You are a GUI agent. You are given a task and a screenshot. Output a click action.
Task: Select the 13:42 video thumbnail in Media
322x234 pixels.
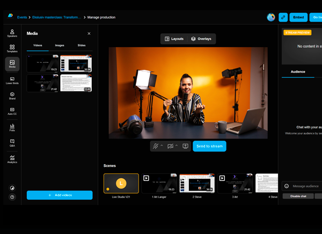pyautogui.click(x=76, y=83)
